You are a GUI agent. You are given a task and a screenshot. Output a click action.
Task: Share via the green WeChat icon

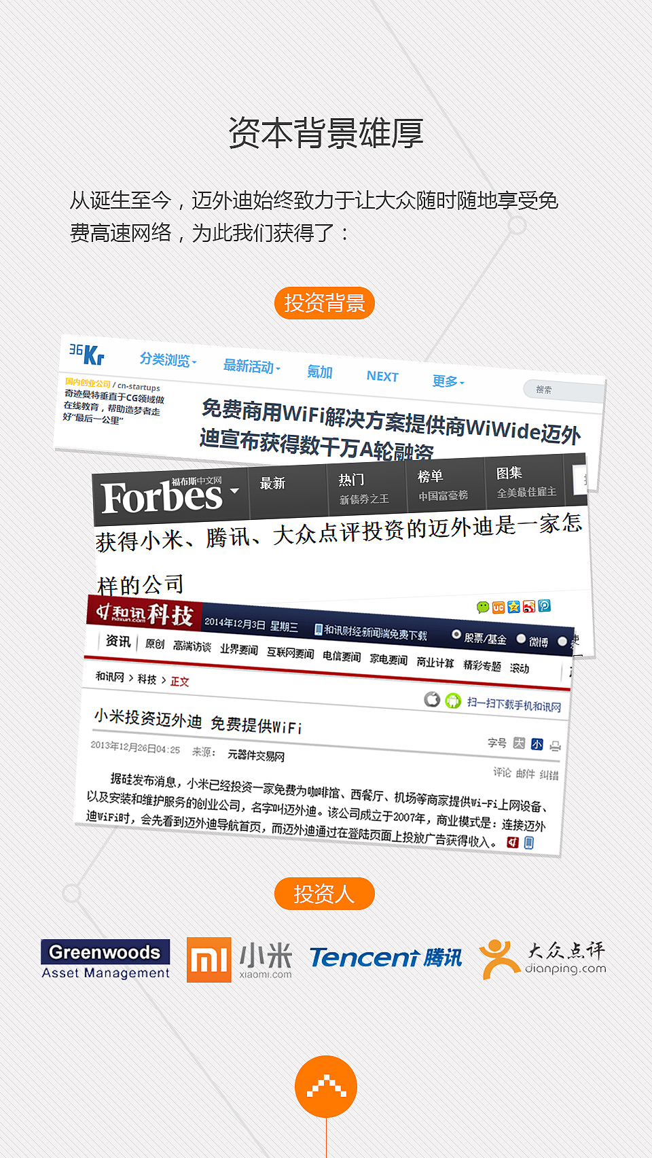[483, 607]
